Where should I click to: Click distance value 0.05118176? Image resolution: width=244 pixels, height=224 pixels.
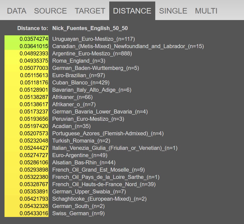coord(34,83)
